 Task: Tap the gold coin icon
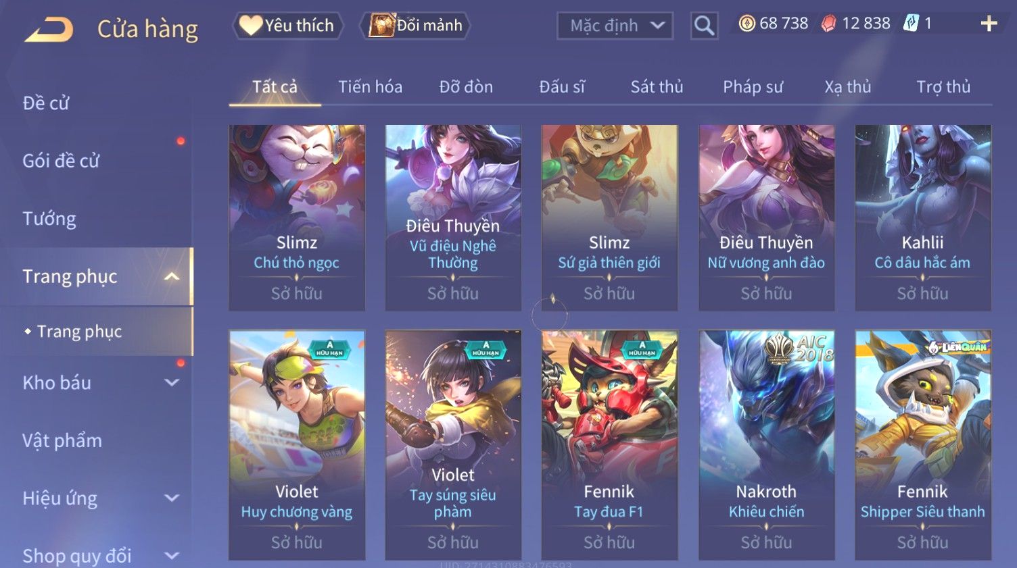pos(747,24)
